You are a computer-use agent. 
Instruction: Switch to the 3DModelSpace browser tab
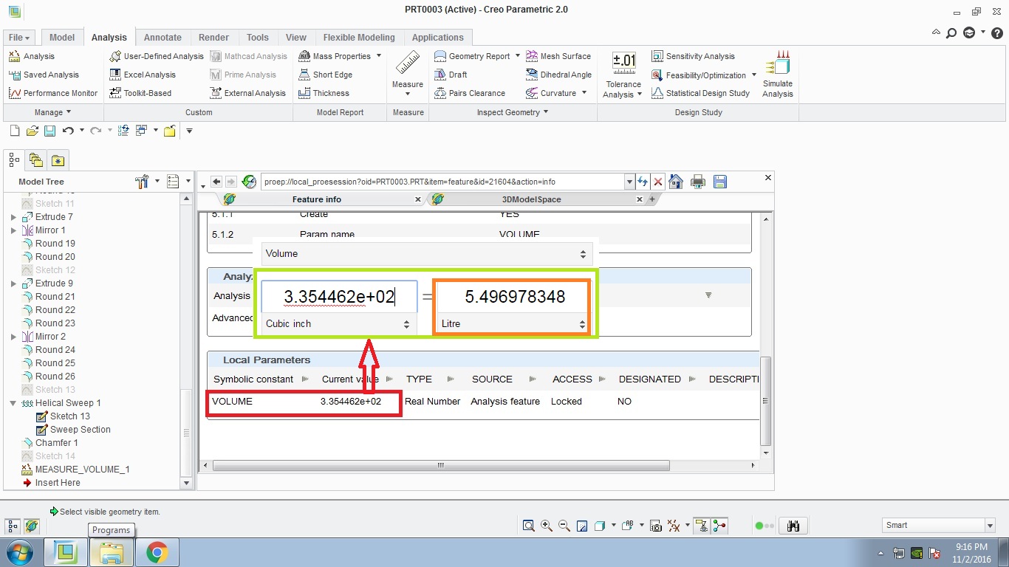(531, 199)
